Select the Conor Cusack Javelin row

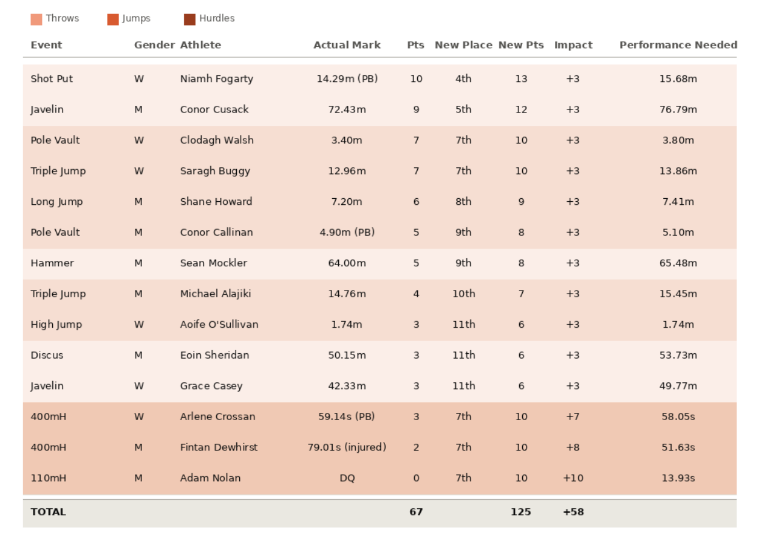(379, 110)
